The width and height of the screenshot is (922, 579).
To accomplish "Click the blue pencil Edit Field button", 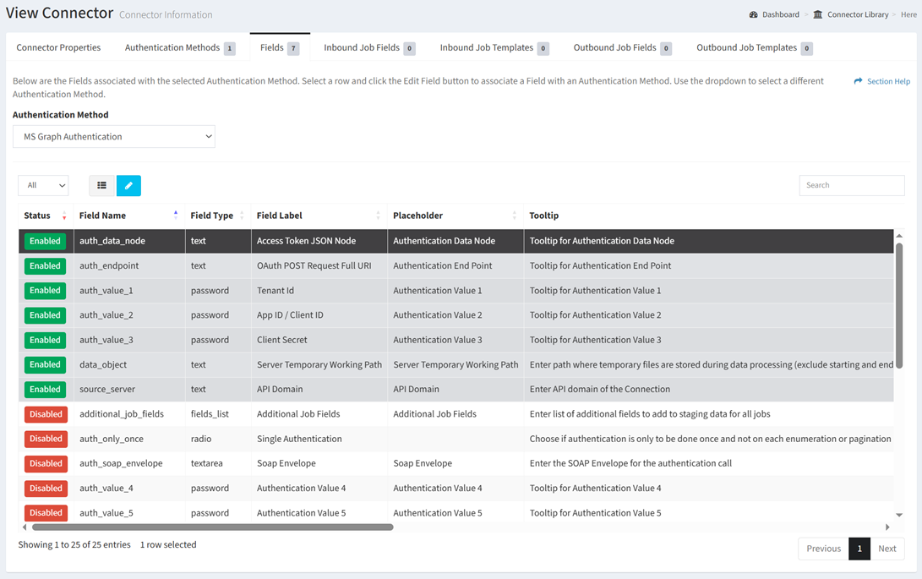I will pyautogui.click(x=128, y=185).
